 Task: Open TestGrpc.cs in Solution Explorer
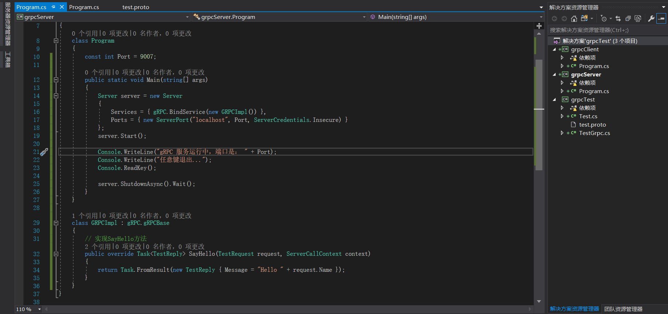(594, 133)
